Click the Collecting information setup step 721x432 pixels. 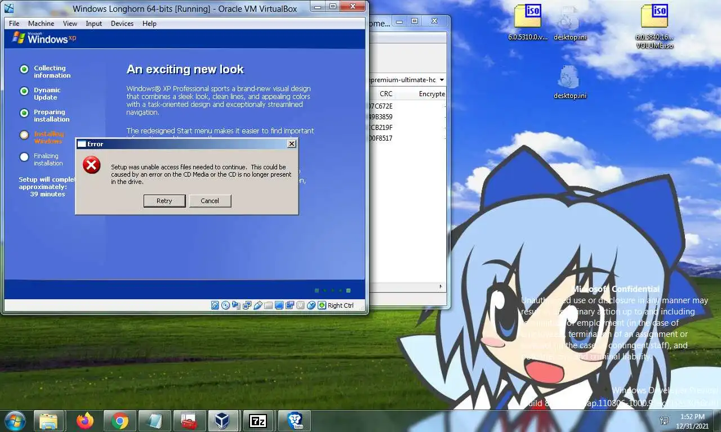(x=46, y=71)
